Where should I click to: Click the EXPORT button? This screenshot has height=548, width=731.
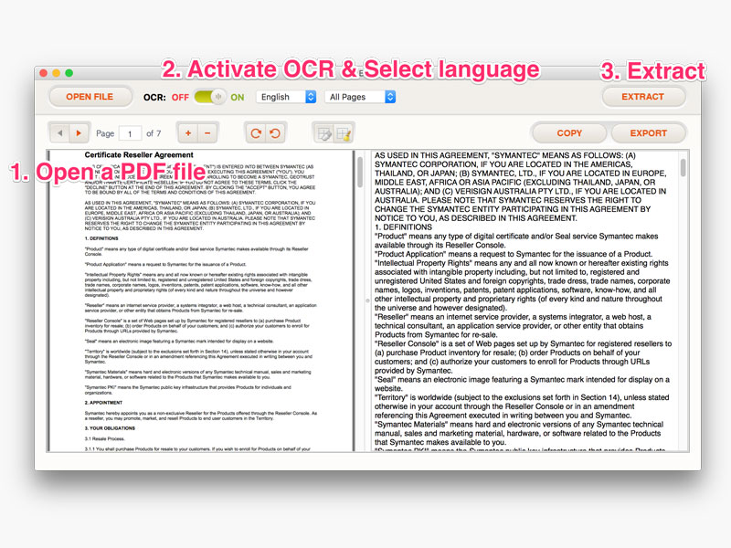[648, 133]
